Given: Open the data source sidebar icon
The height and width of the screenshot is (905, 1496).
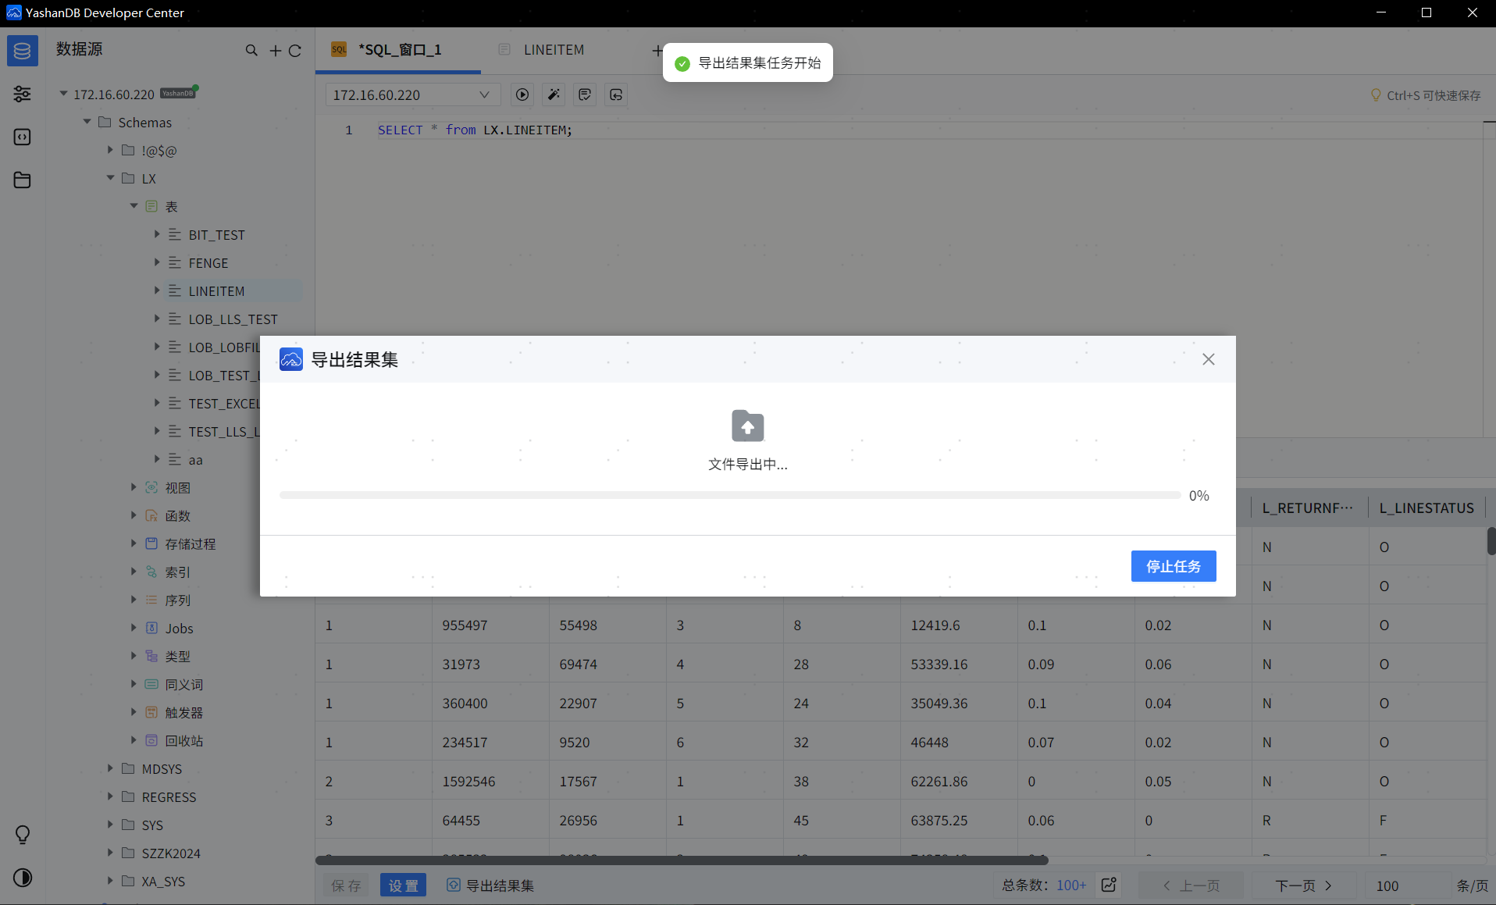Looking at the screenshot, I should (x=22, y=51).
